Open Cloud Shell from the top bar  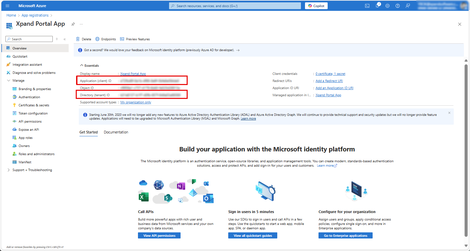tap(367, 6)
